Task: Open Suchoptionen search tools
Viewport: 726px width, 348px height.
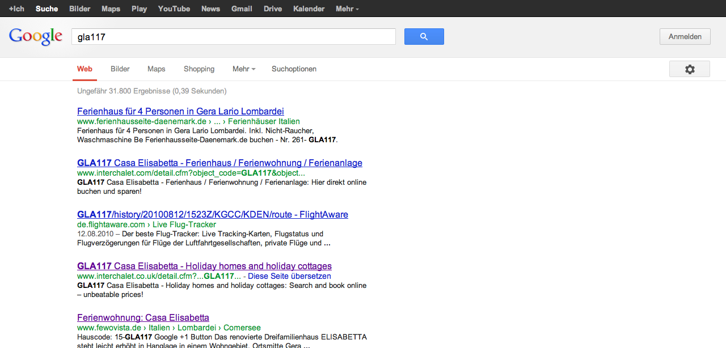Action: pos(294,69)
